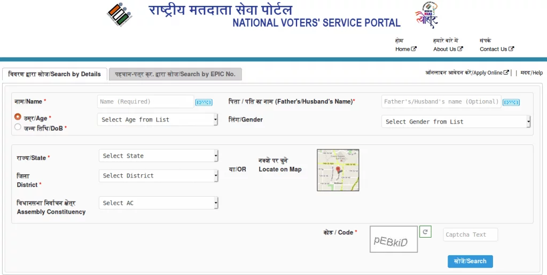The width and height of the screenshot is (547, 275).
Task: Open the Select State dropdown
Action: (x=158, y=156)
